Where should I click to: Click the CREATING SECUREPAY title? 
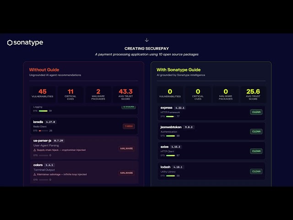click(146, 49)
